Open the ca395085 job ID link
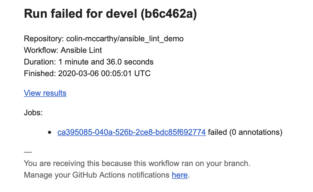Viewport: 313px width, 192px height. click(x=131, y=132)
